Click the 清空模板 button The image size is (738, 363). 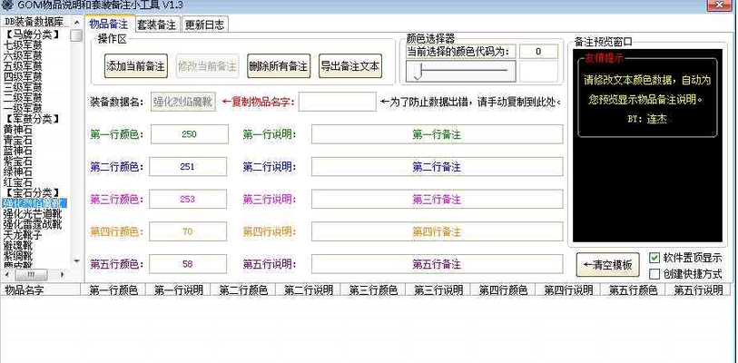(608, 264)
